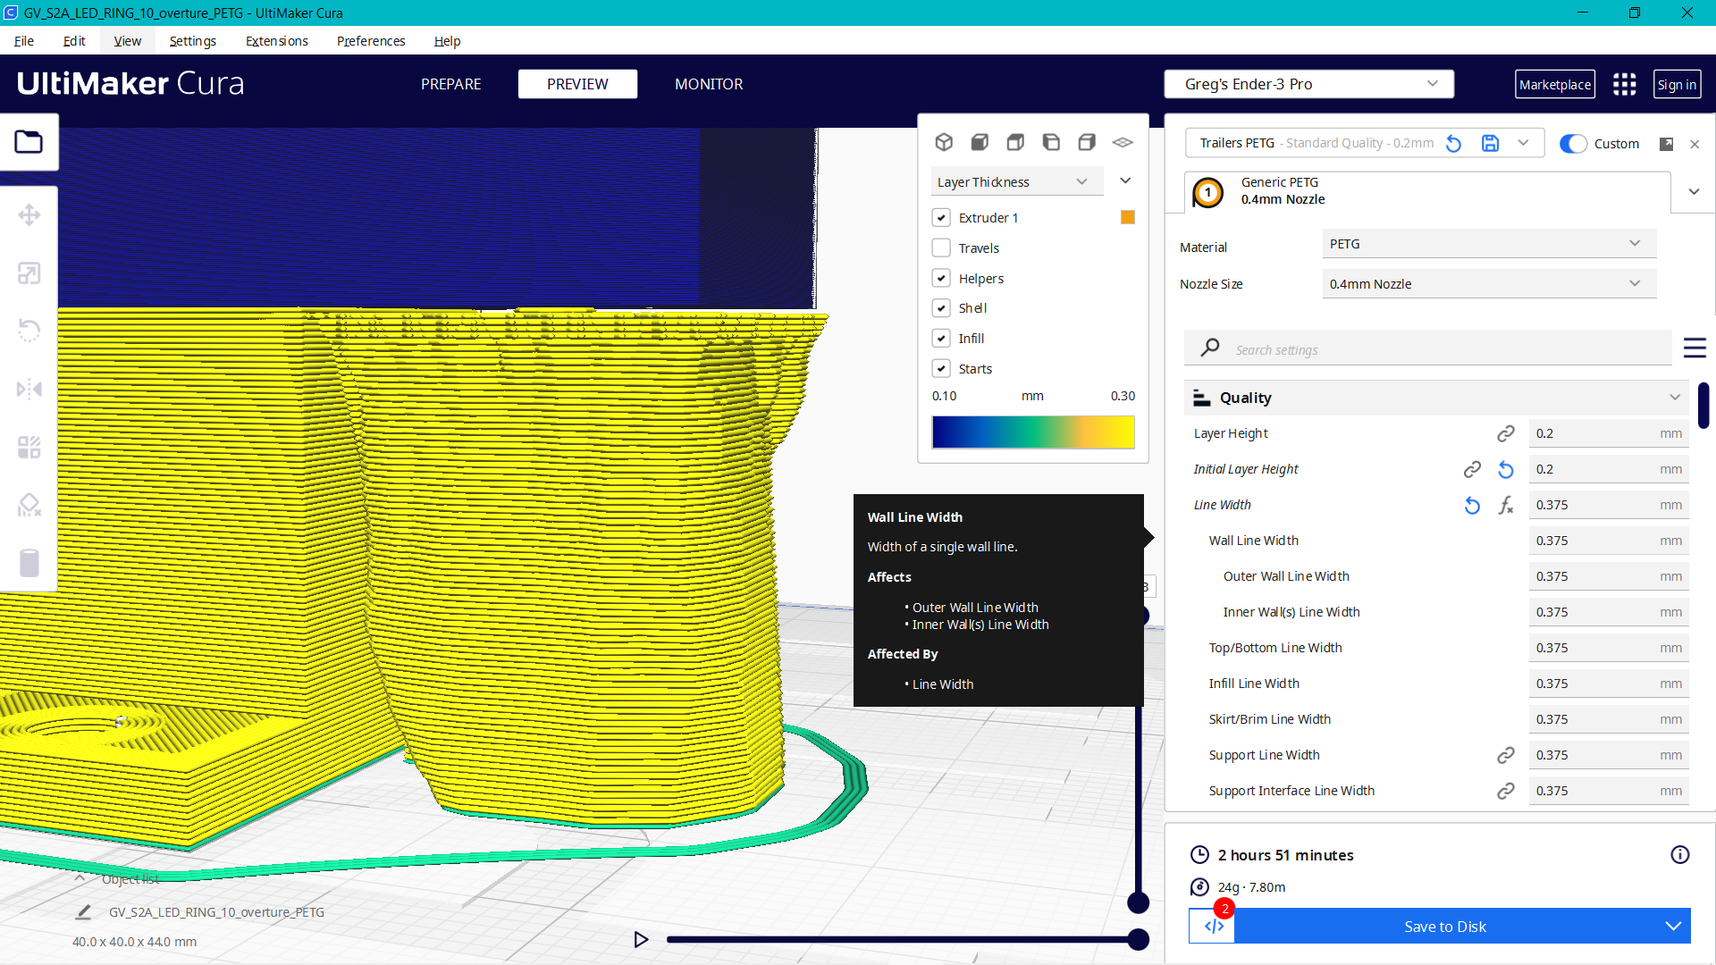Open the PETG material dropdown

click(x=1488, y=244)
